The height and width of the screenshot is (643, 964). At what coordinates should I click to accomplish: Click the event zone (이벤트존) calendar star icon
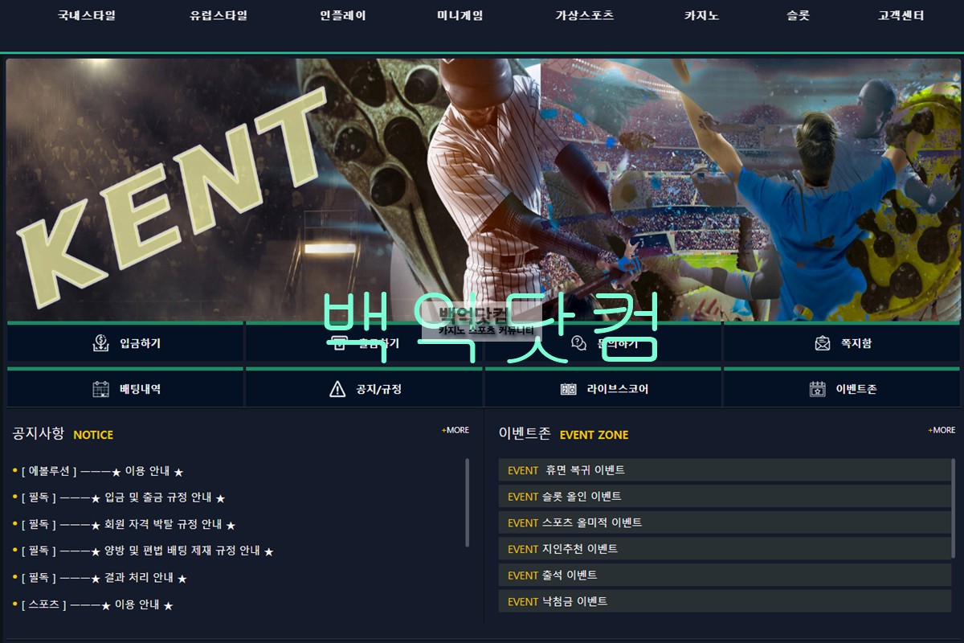(817, 389)
